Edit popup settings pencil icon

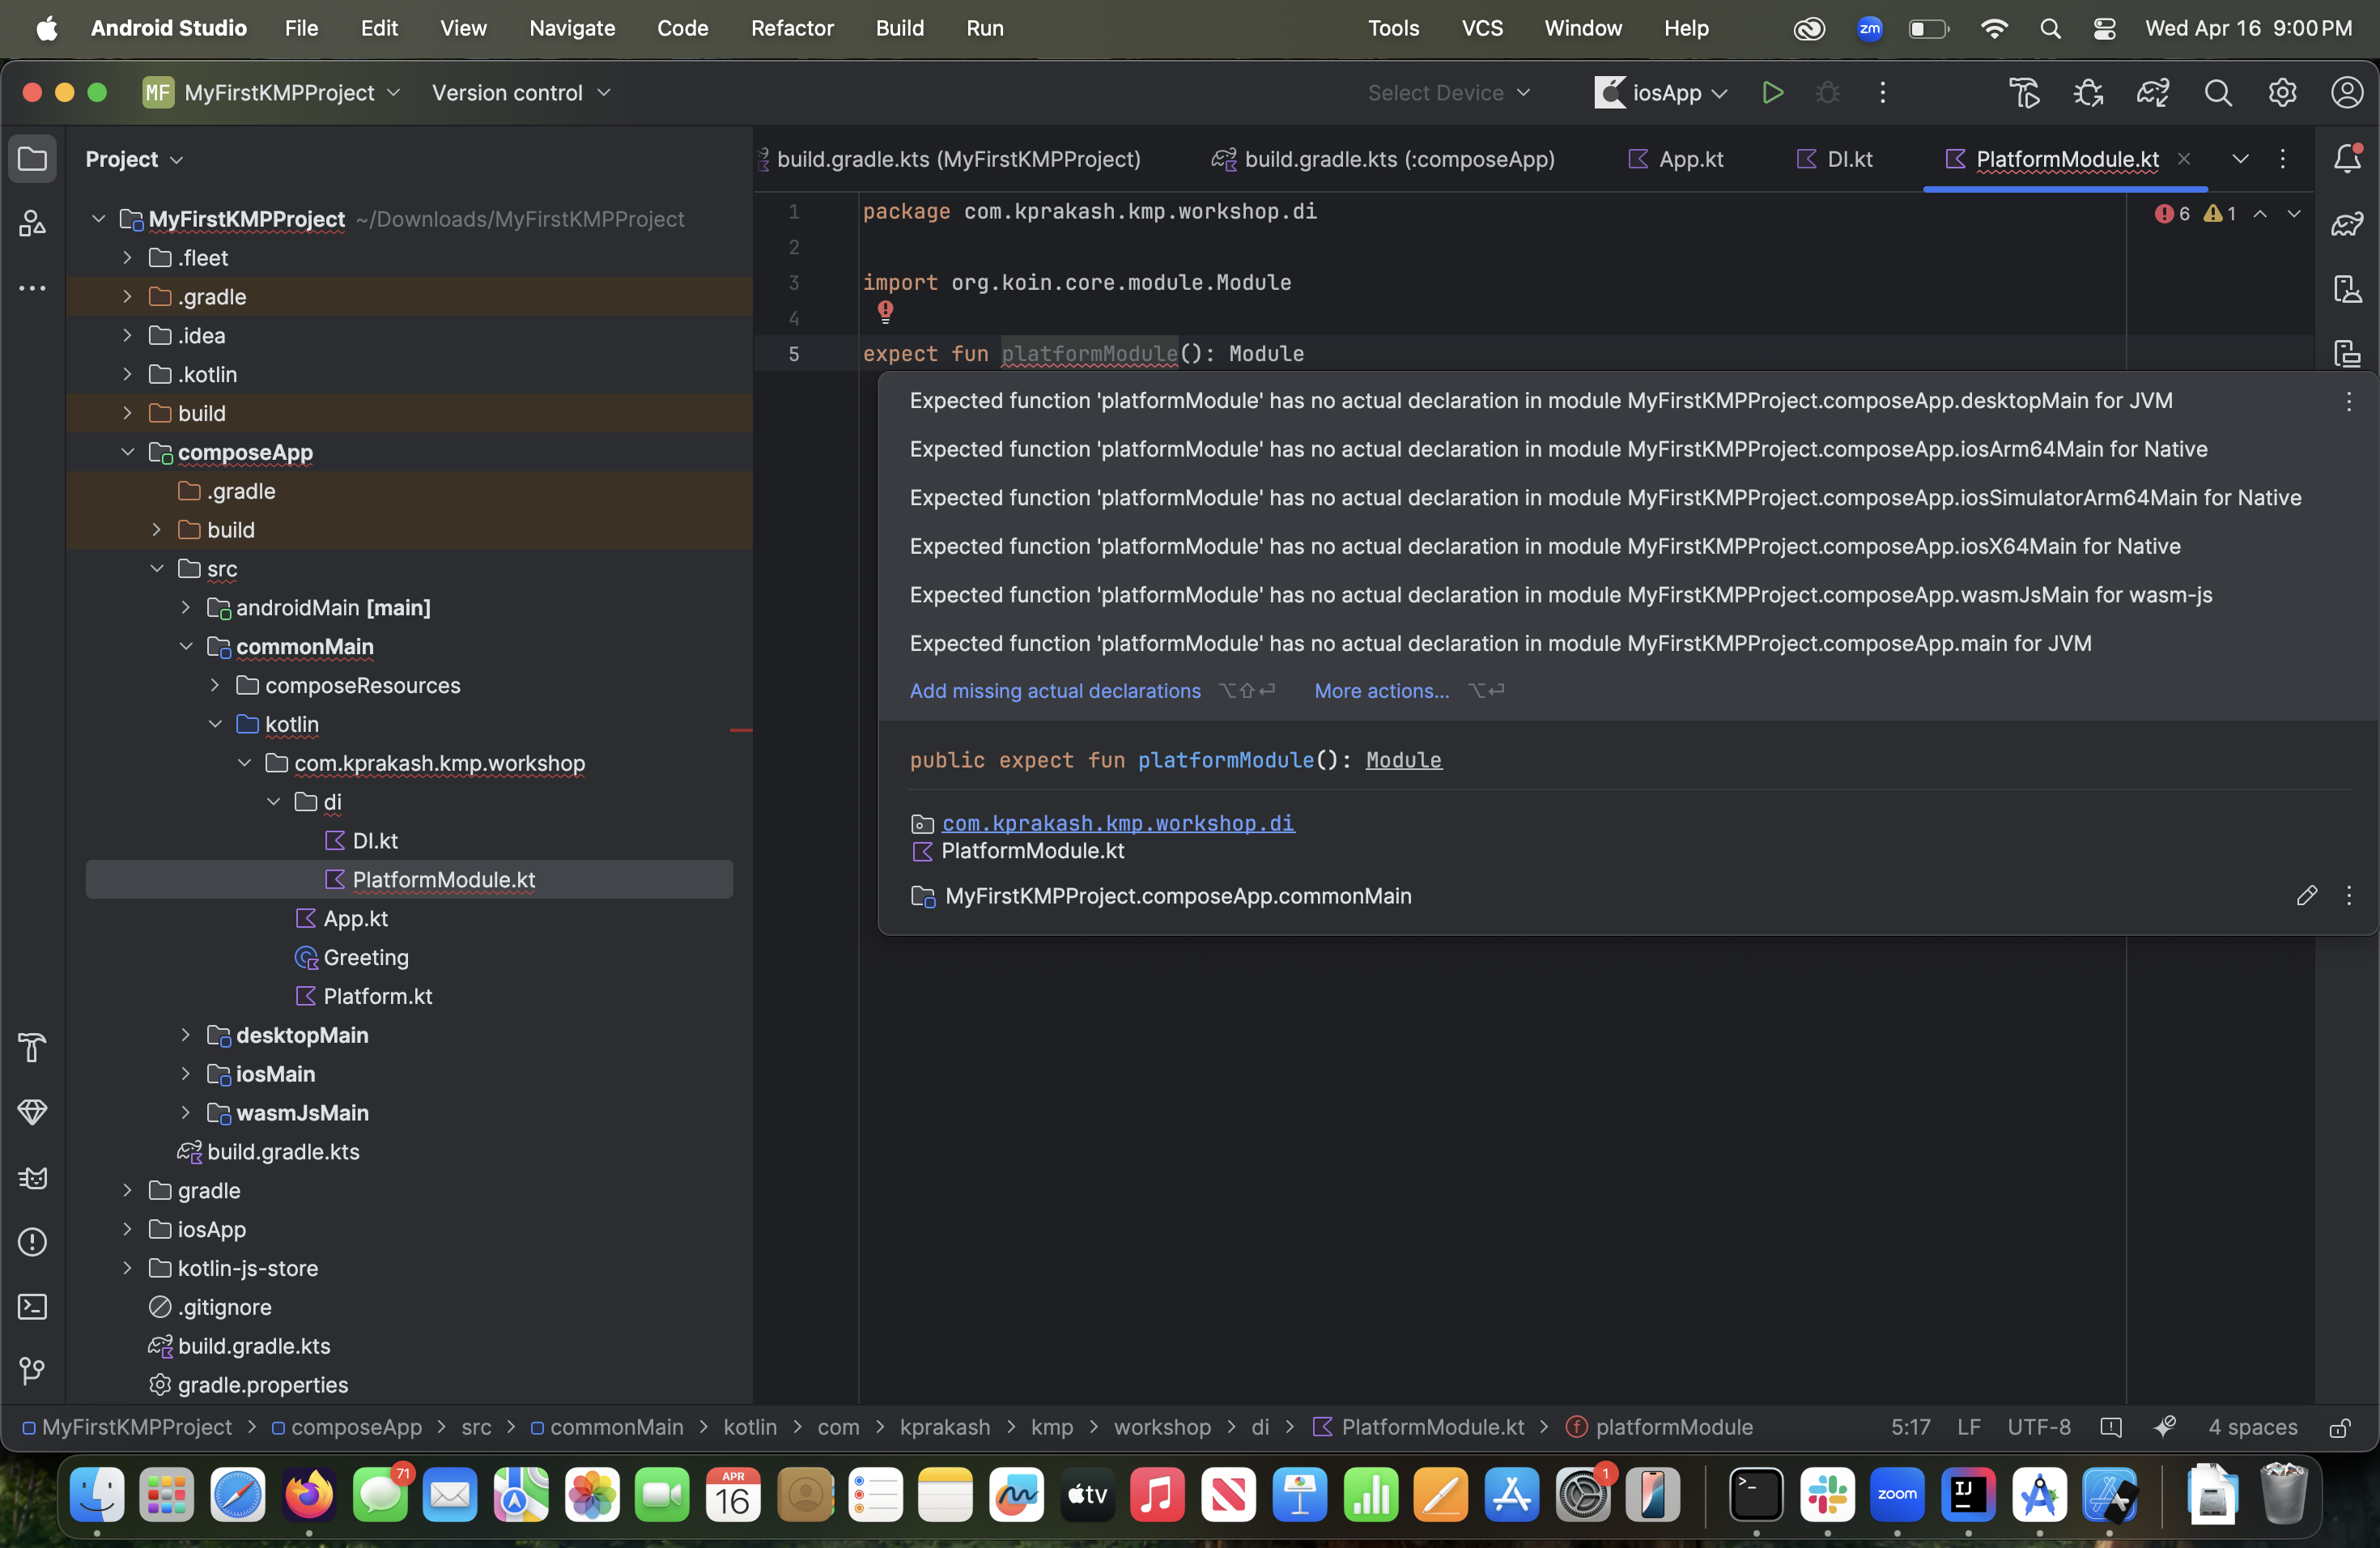(2307, 895)
